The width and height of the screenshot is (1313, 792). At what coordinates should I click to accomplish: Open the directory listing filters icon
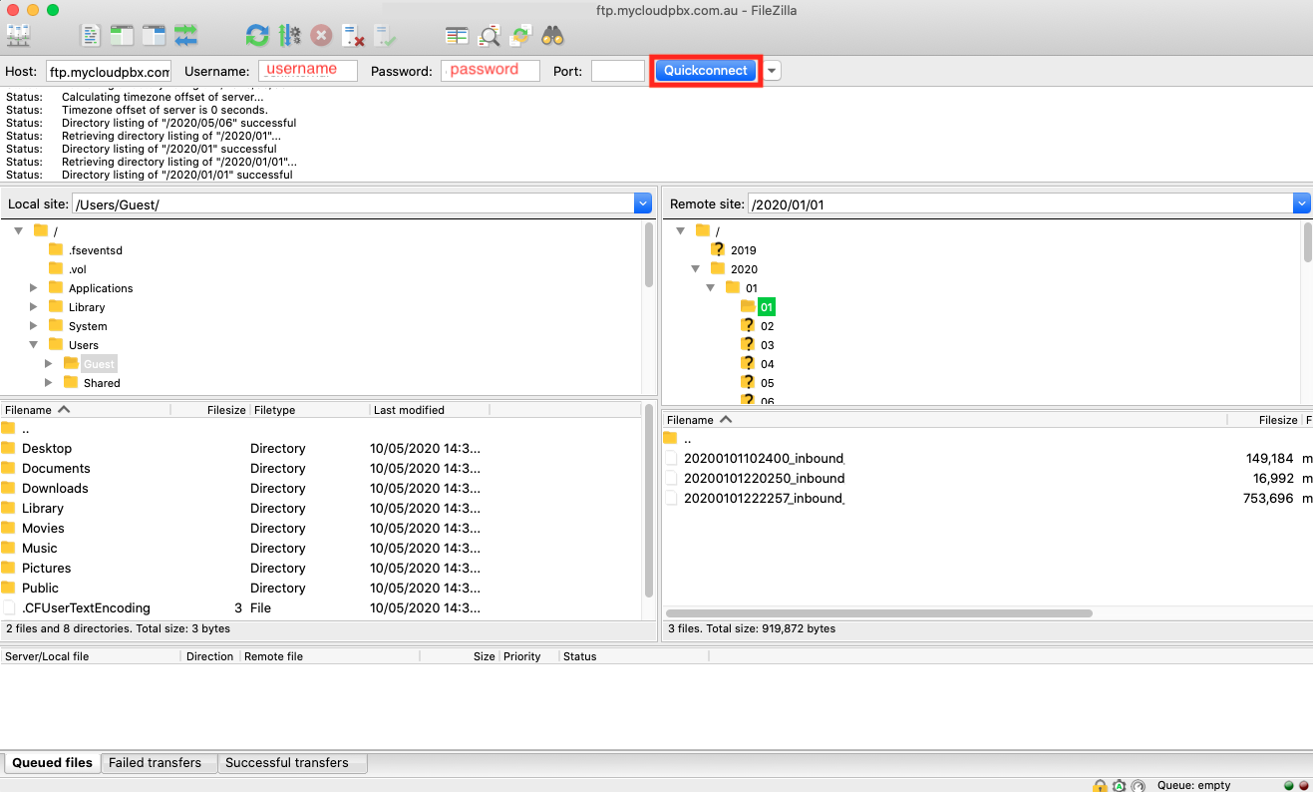pos(457,36)
